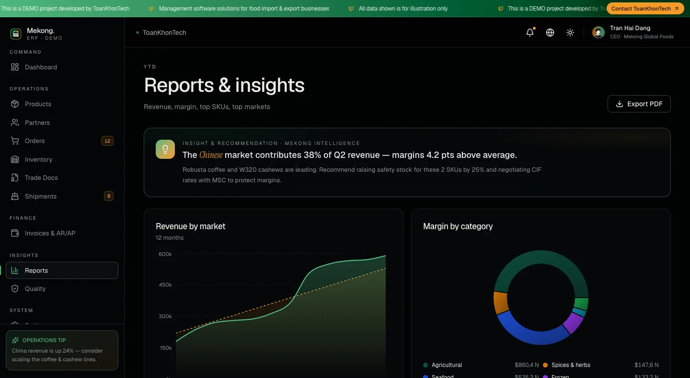Screen dimensions: 690x378
Task: Click the Export PDF button
Action: [x=639, y=104]
